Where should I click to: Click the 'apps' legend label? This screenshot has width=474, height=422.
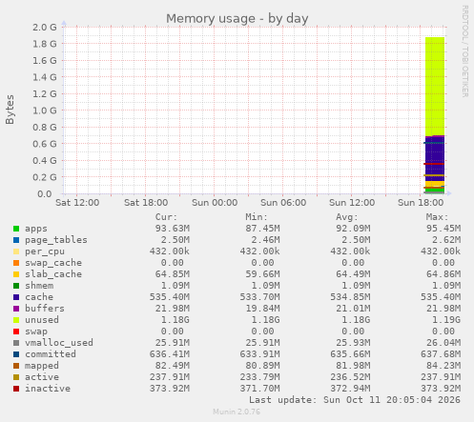coord(36,229)
